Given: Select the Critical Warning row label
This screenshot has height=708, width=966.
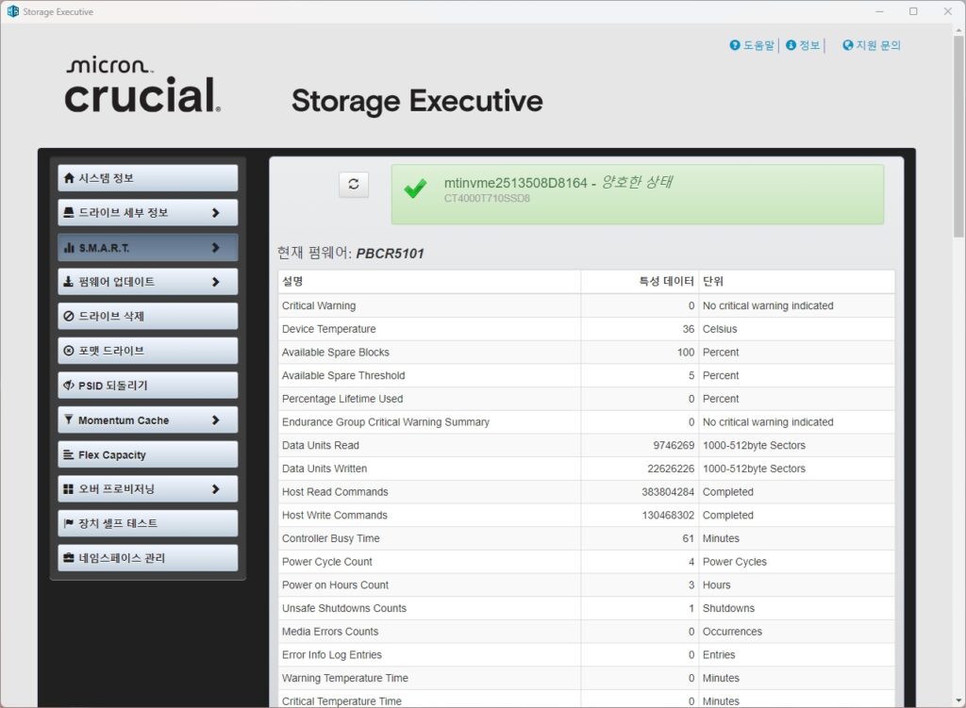Looking at the screenshot, I should tap(319, 305).
